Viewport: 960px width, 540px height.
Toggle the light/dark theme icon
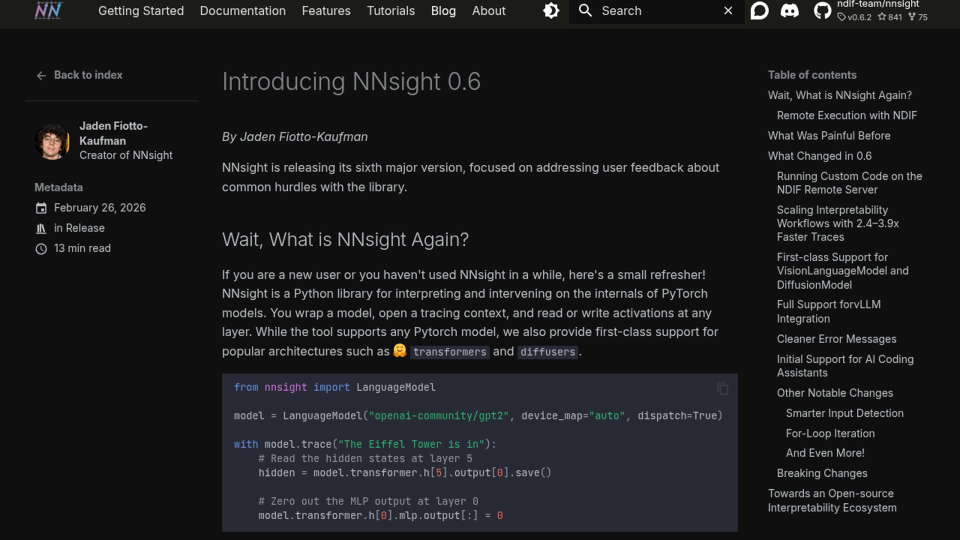(x=551, y=10)
